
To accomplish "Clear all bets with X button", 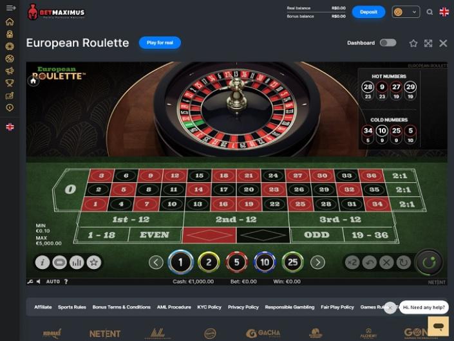I will pyautogui.click(x=386, y=263).
